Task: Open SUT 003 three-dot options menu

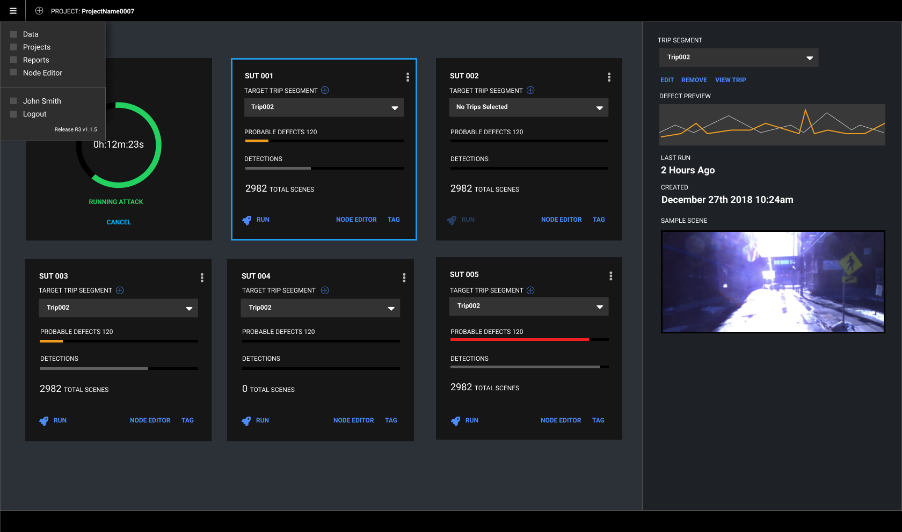Action: point(202,278)
